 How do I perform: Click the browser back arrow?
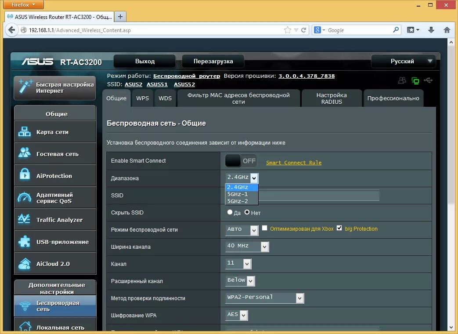point(12,30)
